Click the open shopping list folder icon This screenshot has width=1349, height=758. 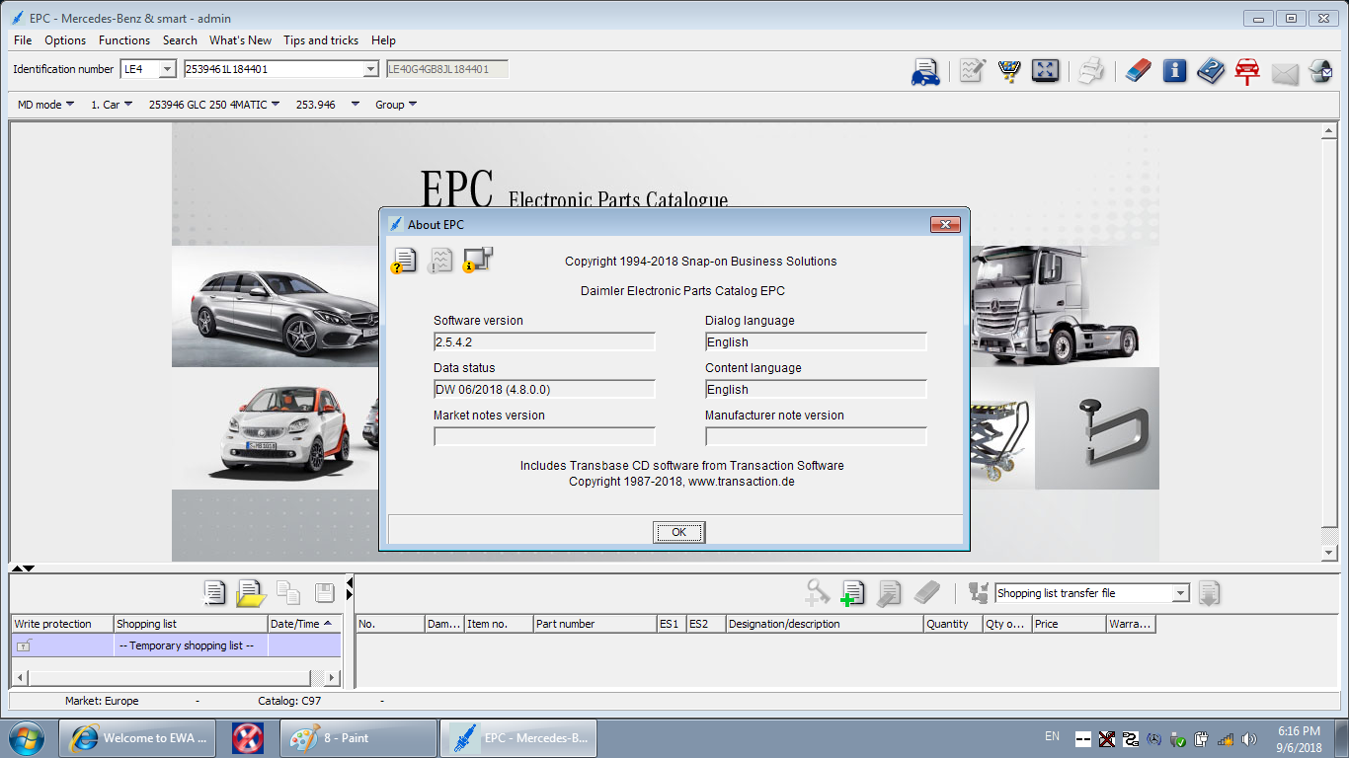[251, 592]
